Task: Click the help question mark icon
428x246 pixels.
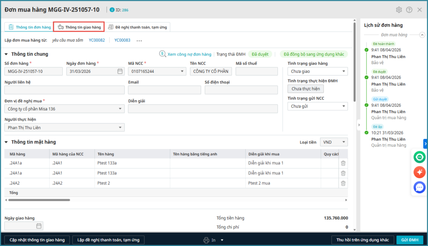Action: 409,10
